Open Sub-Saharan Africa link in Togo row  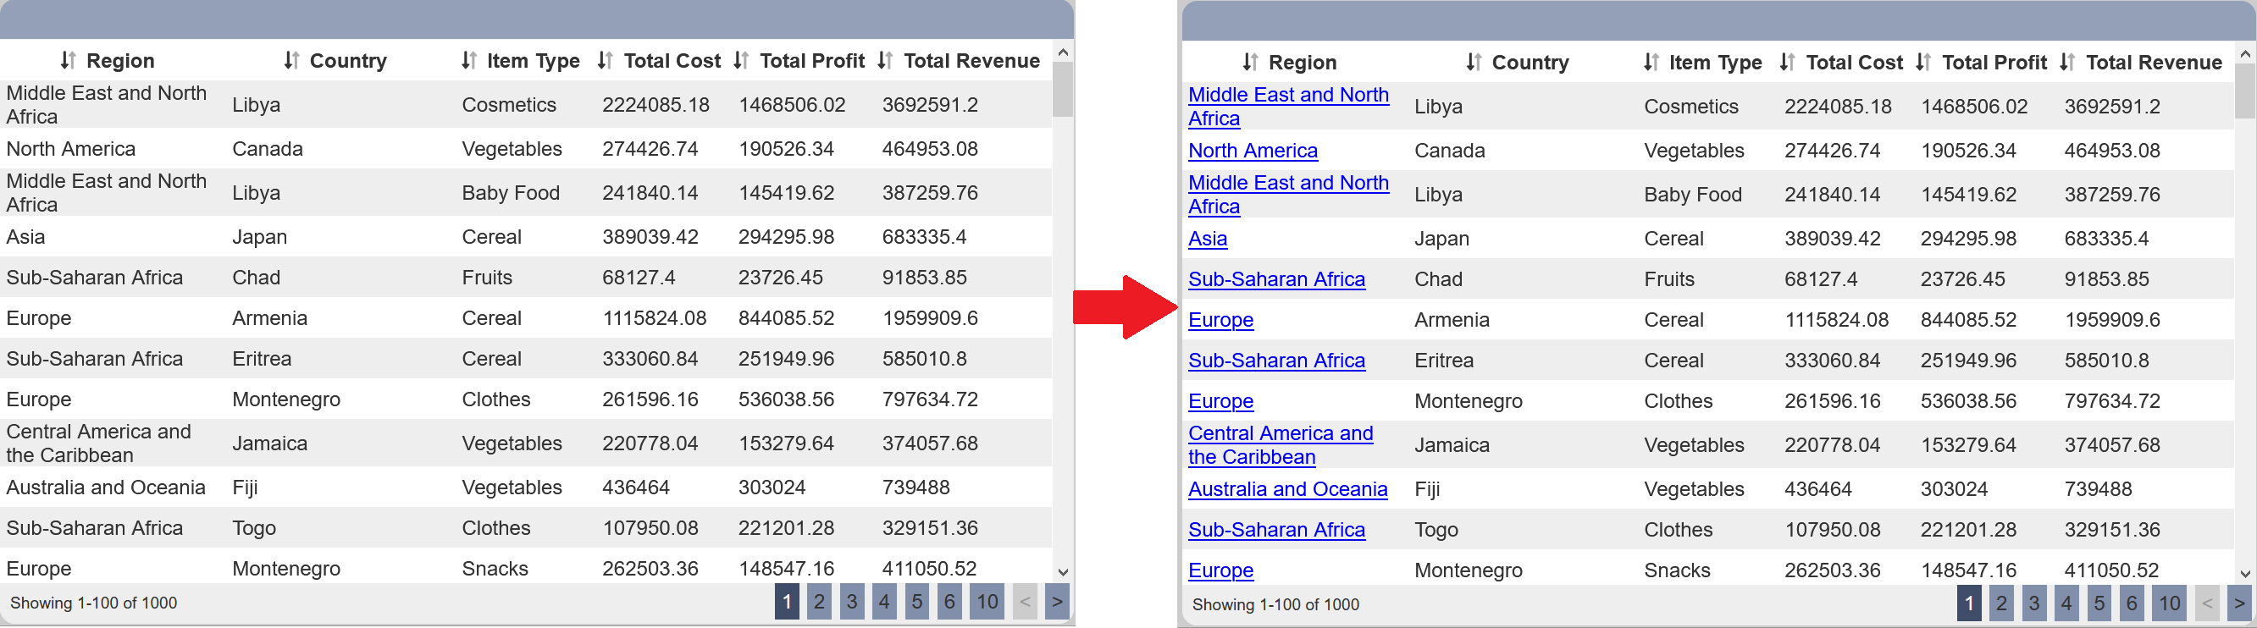(1275, 530)
